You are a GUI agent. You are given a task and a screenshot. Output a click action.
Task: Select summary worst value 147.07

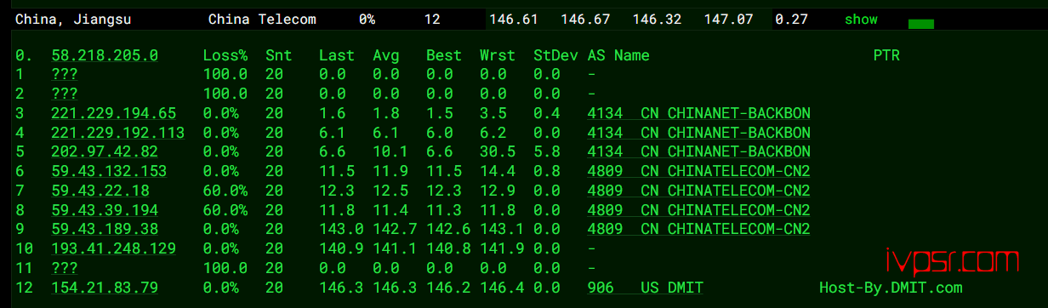coord(728,19)
